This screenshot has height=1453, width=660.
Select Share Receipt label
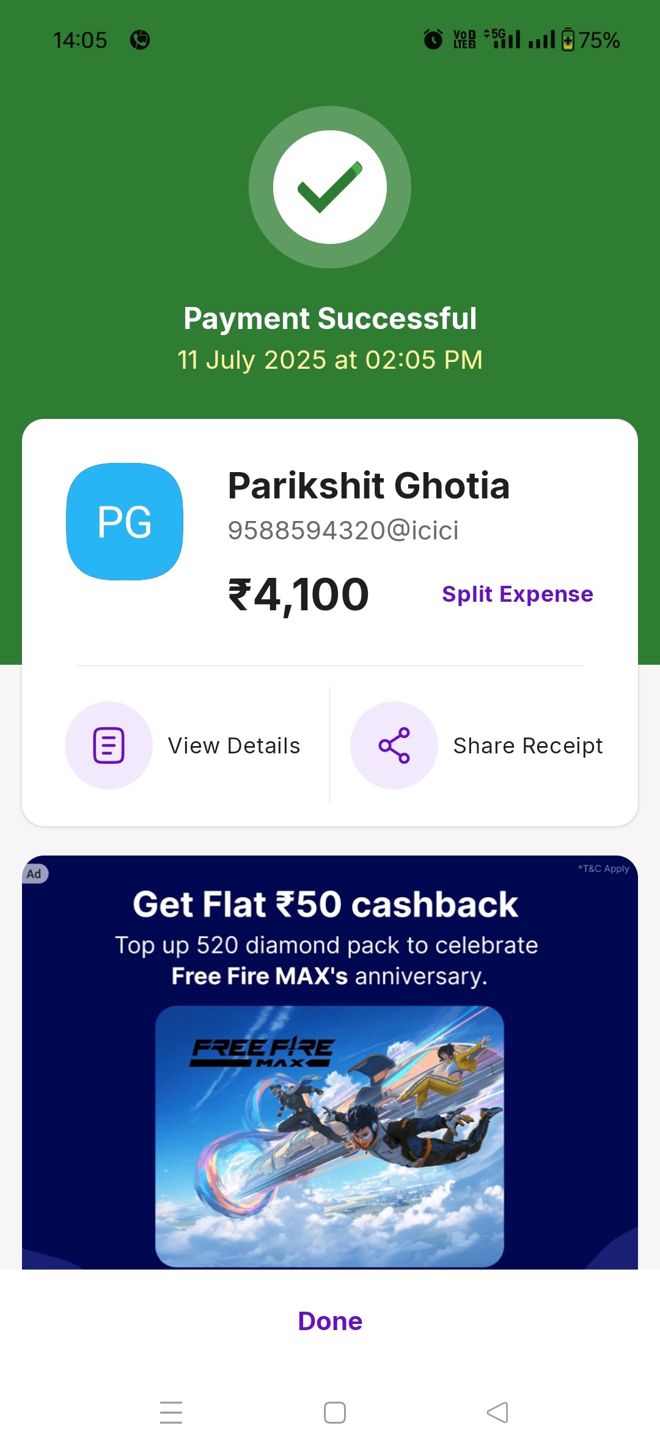(x=528, y=745)
